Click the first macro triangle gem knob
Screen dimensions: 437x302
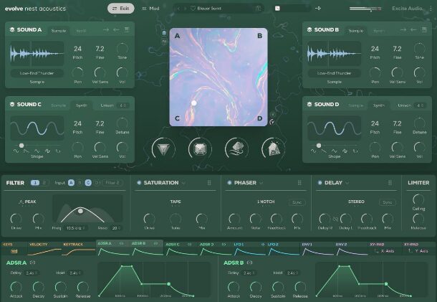163,149
